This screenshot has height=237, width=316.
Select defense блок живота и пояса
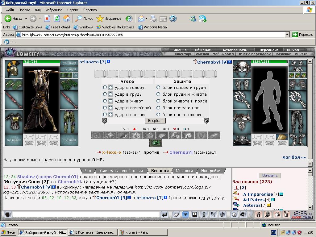[x=158, y=101]
